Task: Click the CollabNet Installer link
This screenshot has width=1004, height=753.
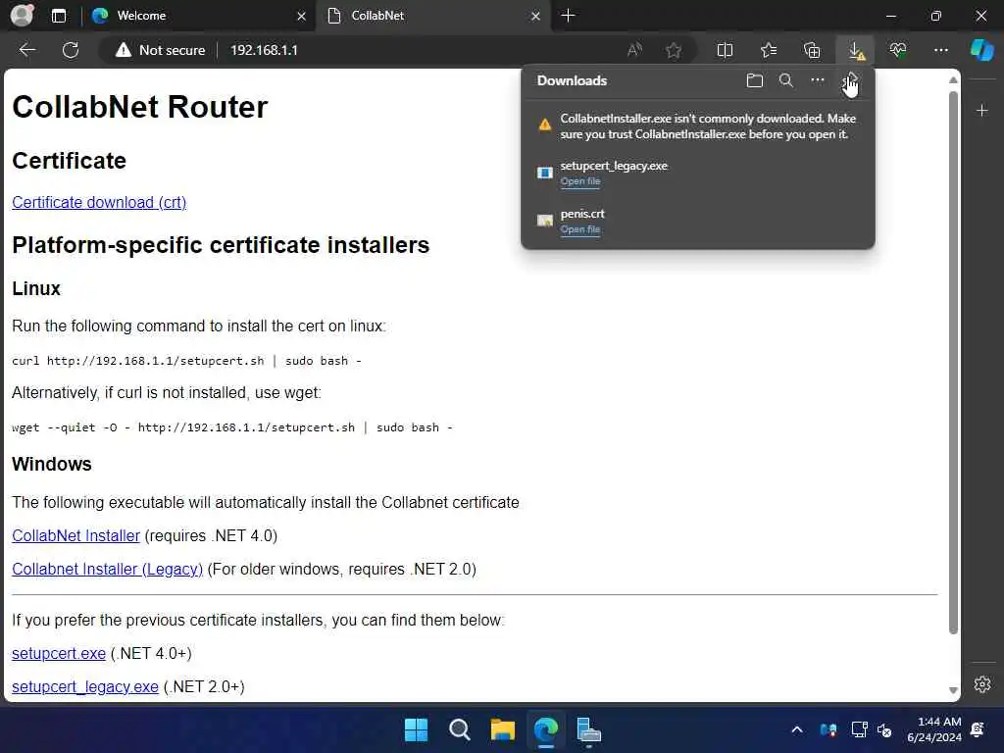Action: click(x=75, y=536)
